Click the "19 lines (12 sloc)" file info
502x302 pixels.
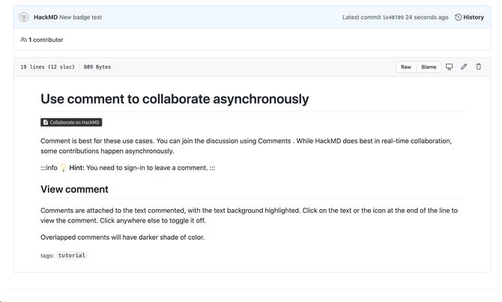pyautogui.click(x=47, y=67)
